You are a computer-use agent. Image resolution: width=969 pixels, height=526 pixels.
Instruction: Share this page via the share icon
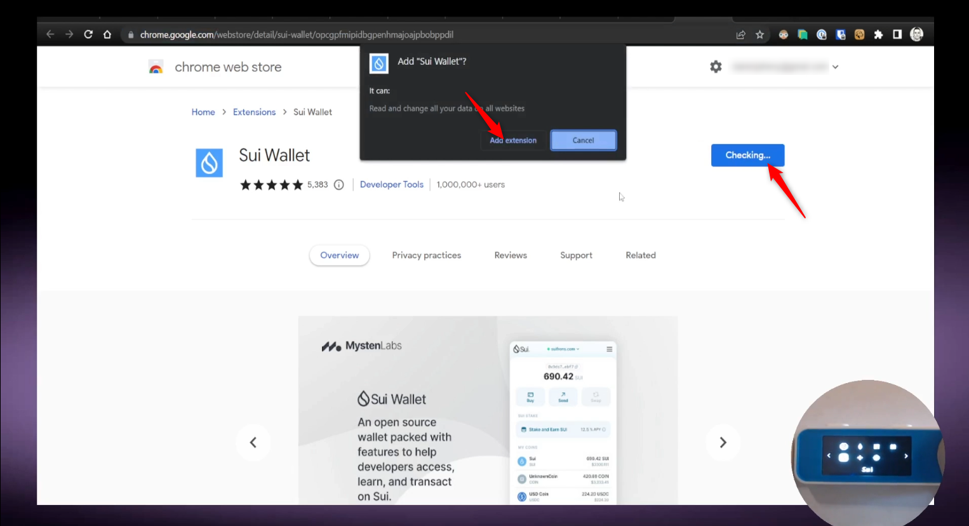[740, 35]
